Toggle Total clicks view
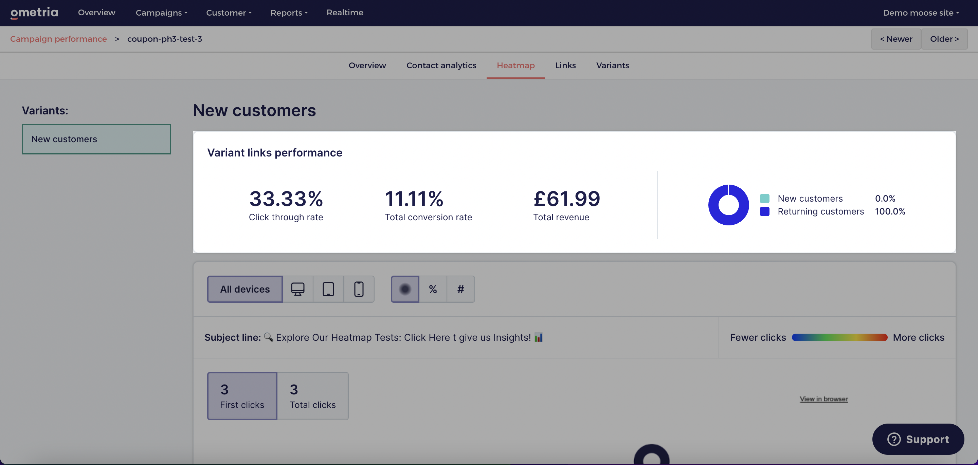Image resolution: width=978 pixels, height=465 pixels. tap(313, 396)
